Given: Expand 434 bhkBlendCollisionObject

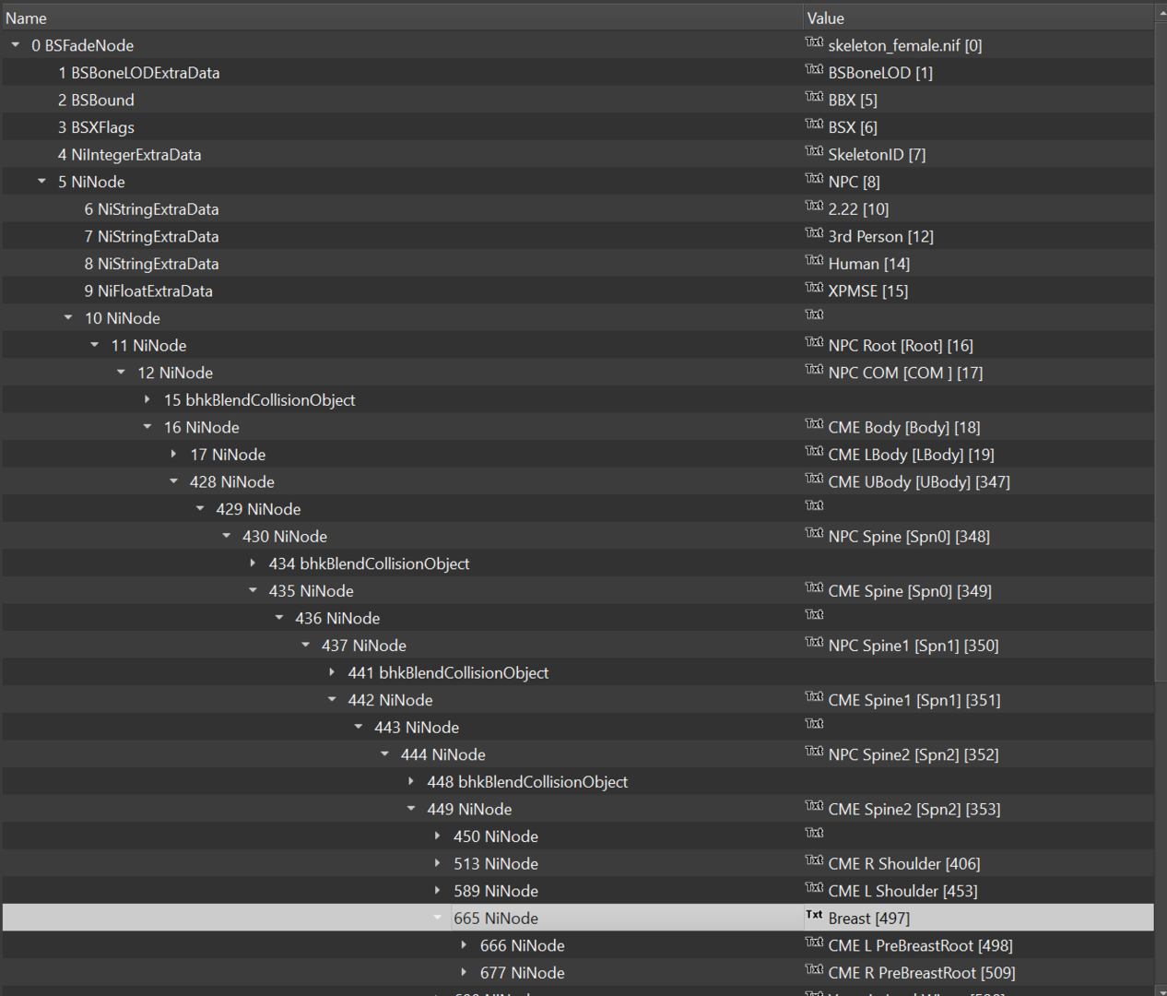Looking at the screenshot, I should (253, 563).
